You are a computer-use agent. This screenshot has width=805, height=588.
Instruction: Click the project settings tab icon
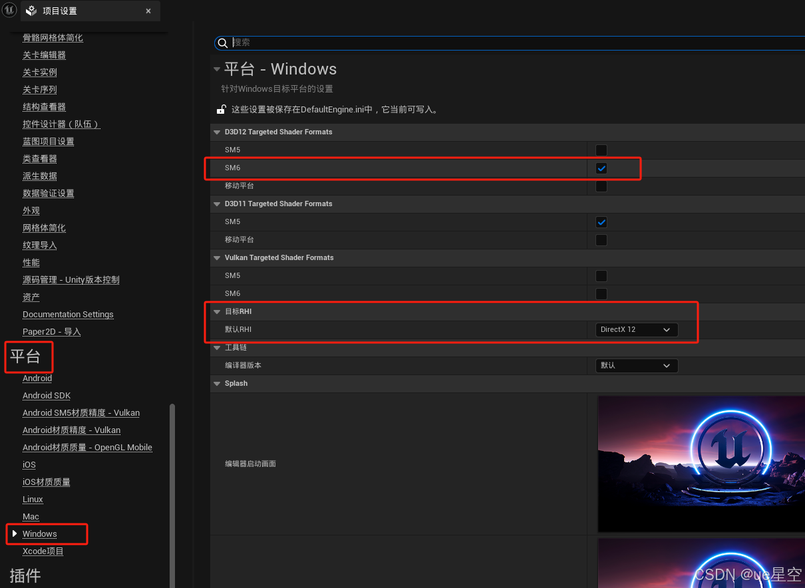click(31, 11)
